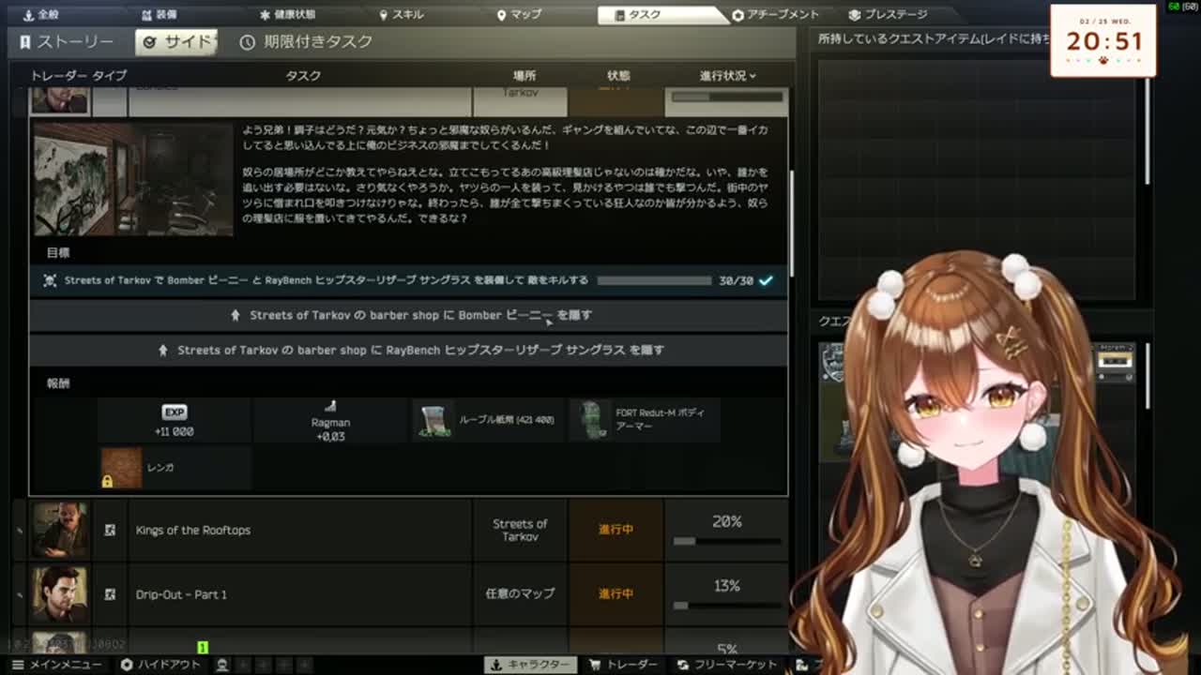The image size is (1201, 675).
Task: Expand the Drip-Out – Part 1 task row
Action: (20, 594)
